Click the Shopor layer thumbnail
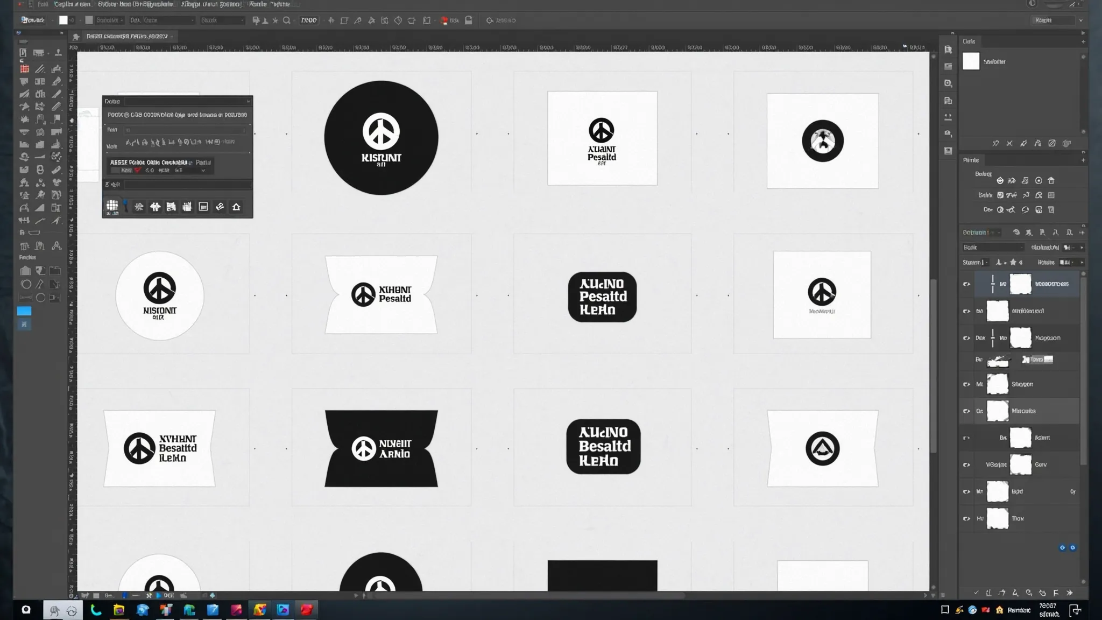1102x620 pixels. tap(997, 384)
